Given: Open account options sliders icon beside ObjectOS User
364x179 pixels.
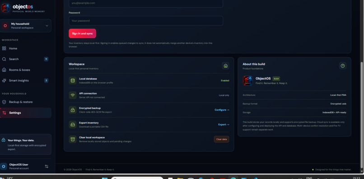Looking at the screenshot, I should [x=47, y=166].
